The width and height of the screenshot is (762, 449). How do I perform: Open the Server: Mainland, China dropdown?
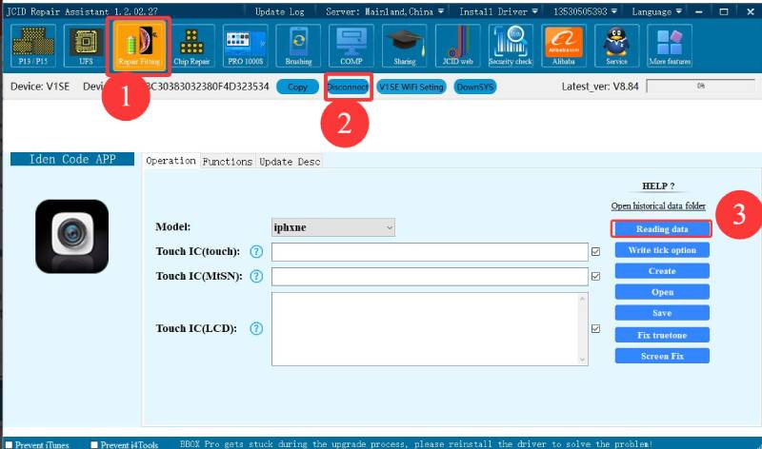[x=385, y=11]
